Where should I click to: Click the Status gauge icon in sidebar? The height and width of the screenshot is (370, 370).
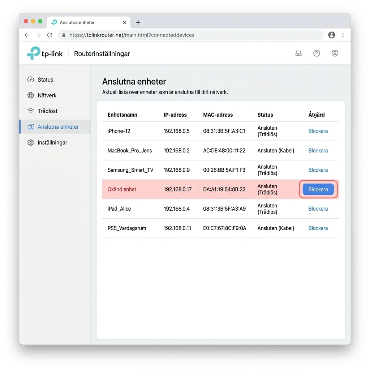[x=30, y=79]
